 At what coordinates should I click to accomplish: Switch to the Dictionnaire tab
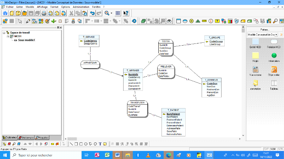click(x=26, y=137)
